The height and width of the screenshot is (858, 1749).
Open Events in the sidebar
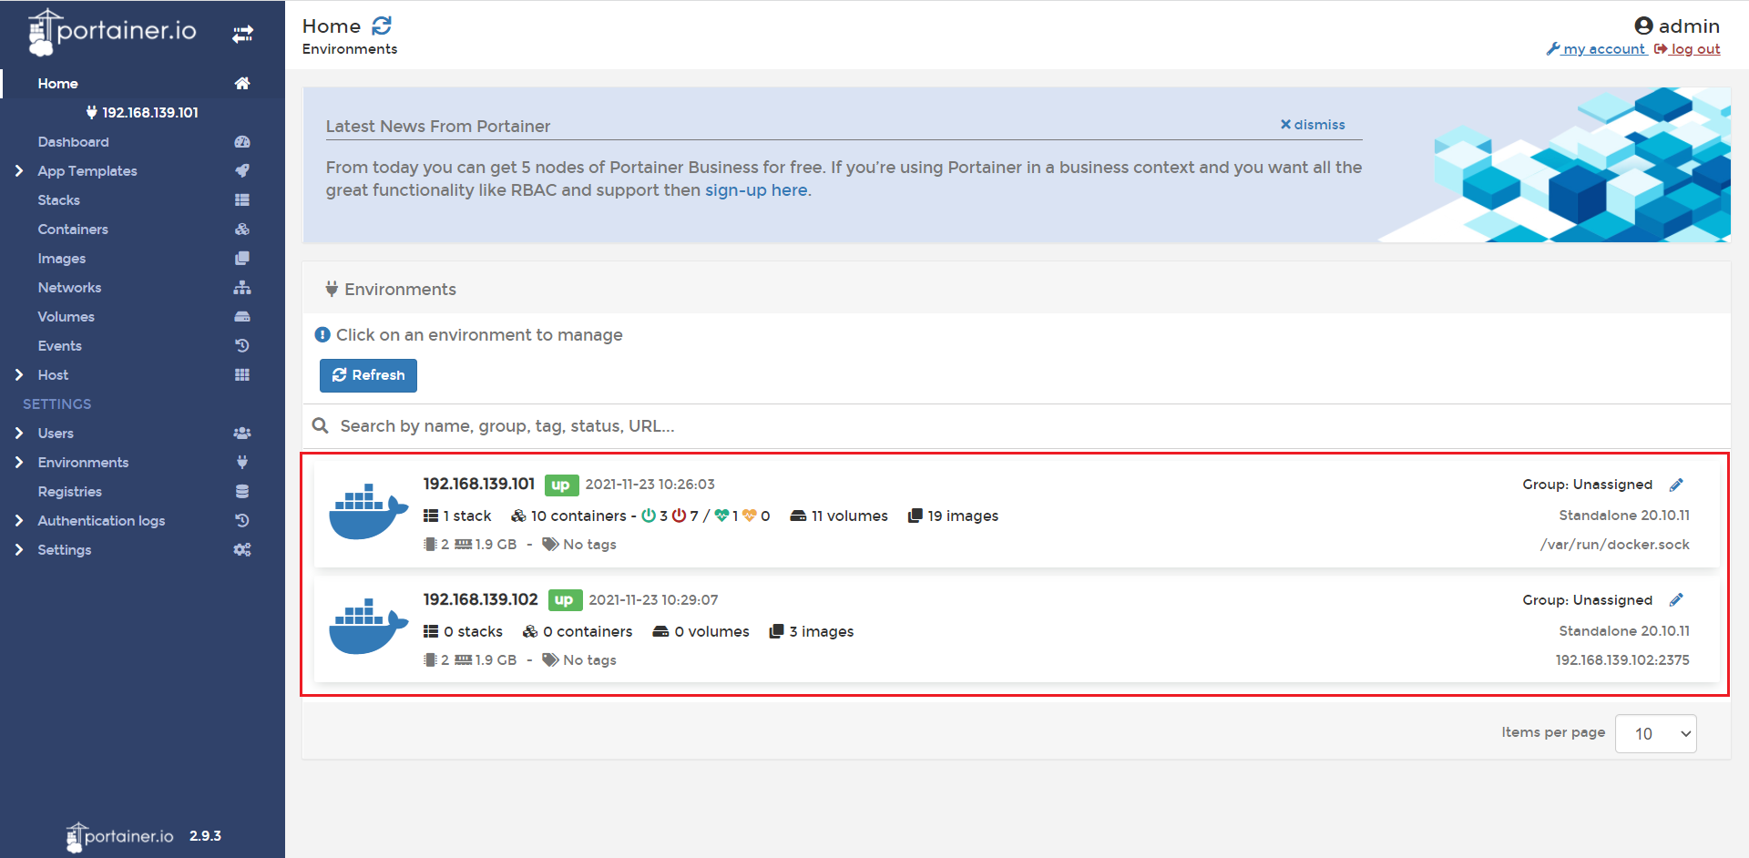(60, 346)
